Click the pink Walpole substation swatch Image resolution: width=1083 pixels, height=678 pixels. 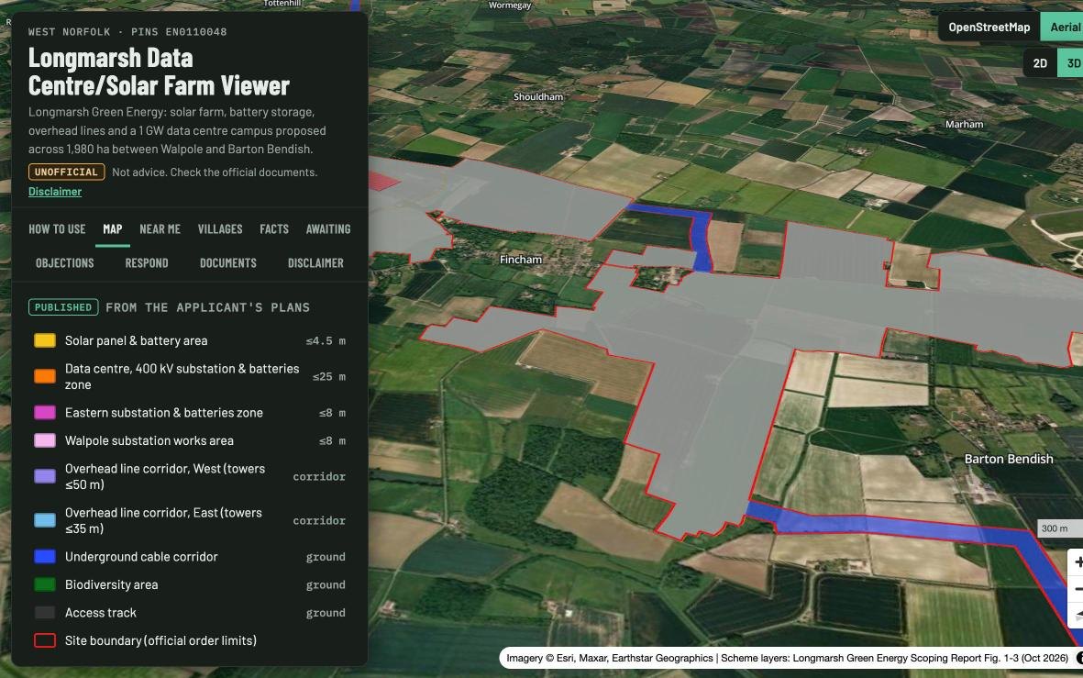[x=45, y=440]
